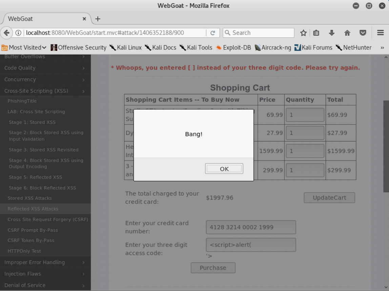Open PhishingTitle lesson
Screen dimensions: 389x291
coord(22,101)
